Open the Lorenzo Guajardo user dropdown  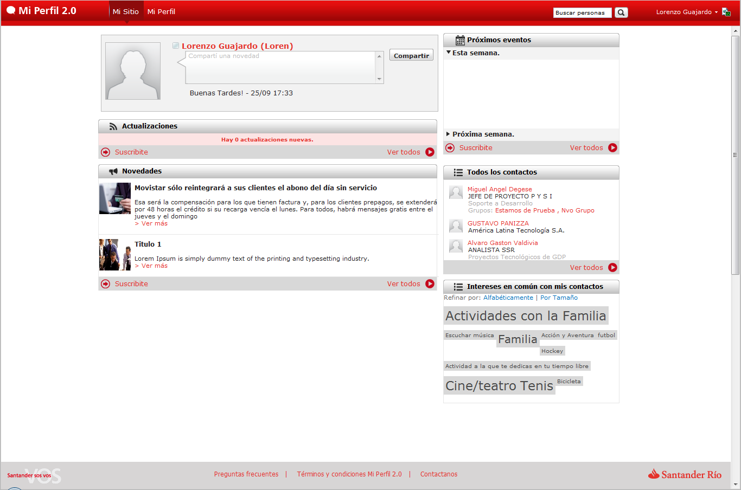[x=687, y=12]
